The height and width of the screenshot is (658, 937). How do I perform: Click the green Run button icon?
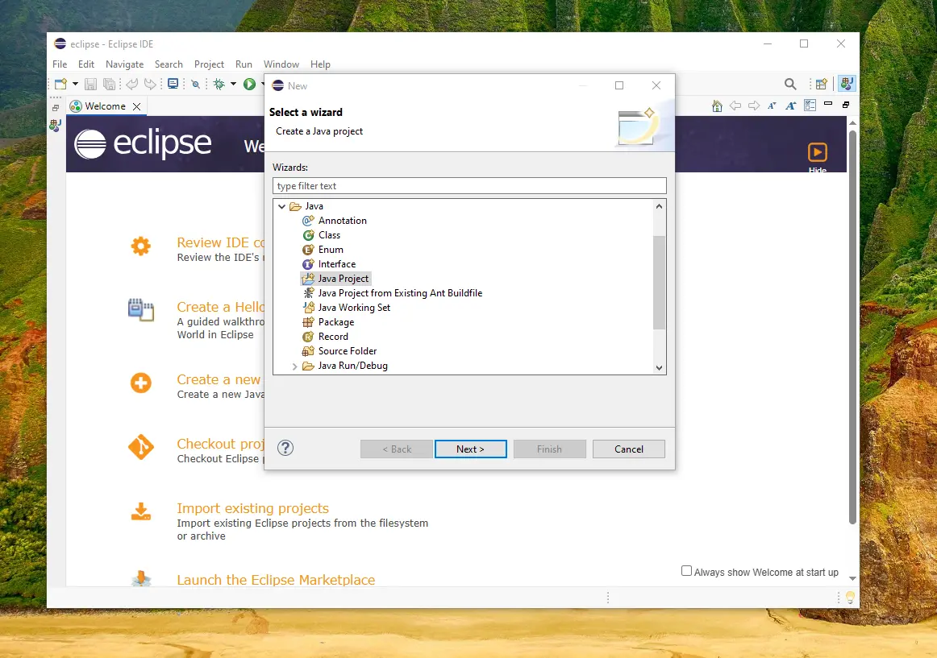click(x=250, y=85)
